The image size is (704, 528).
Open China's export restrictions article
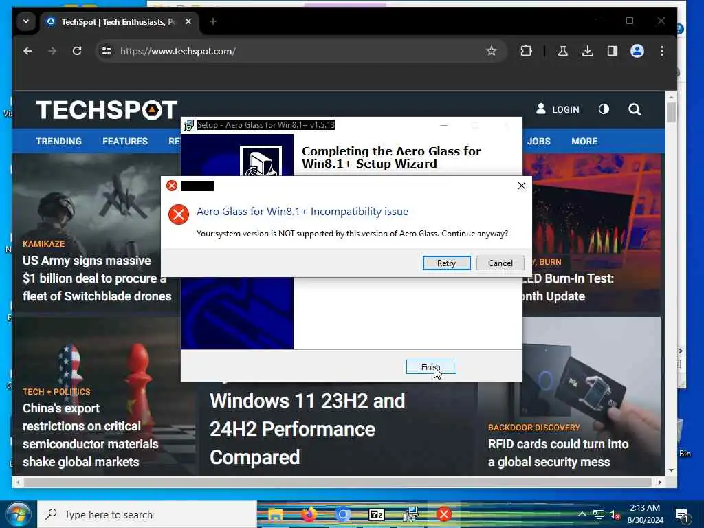[90, 435]
